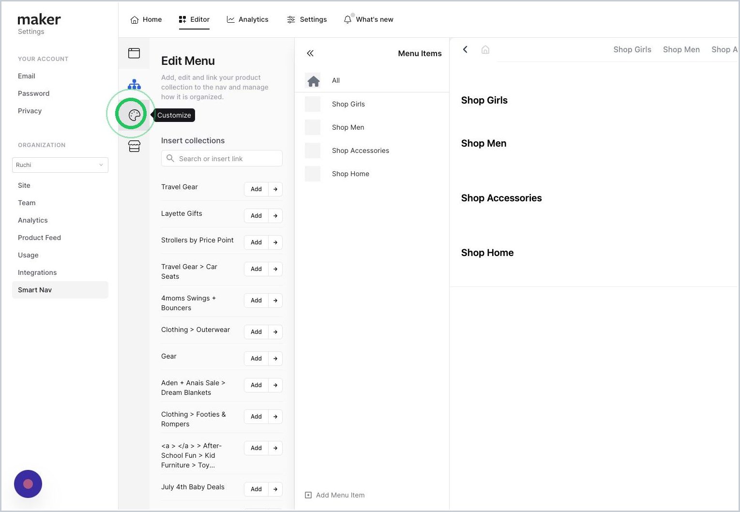Image resolution: width=740 pixels, height=512 pixels.
Task: Select Smart Nav in sidebar
Action: coord(60,290)
